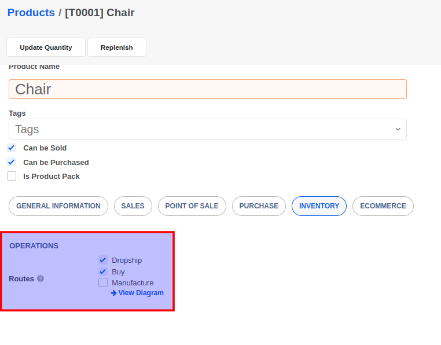The image size is (441, 345).
Task: Open the General Information tab
Action: click(58, 206)
